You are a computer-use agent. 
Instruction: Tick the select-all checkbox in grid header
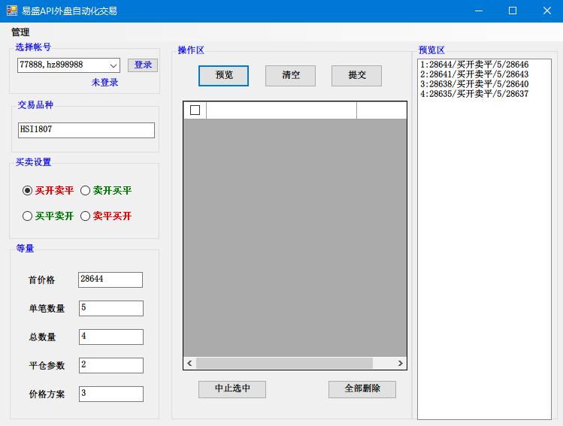point(195,110)
